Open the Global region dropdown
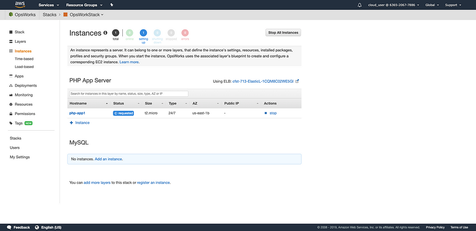This screenshot has height=231, width=476. (432, 5)
